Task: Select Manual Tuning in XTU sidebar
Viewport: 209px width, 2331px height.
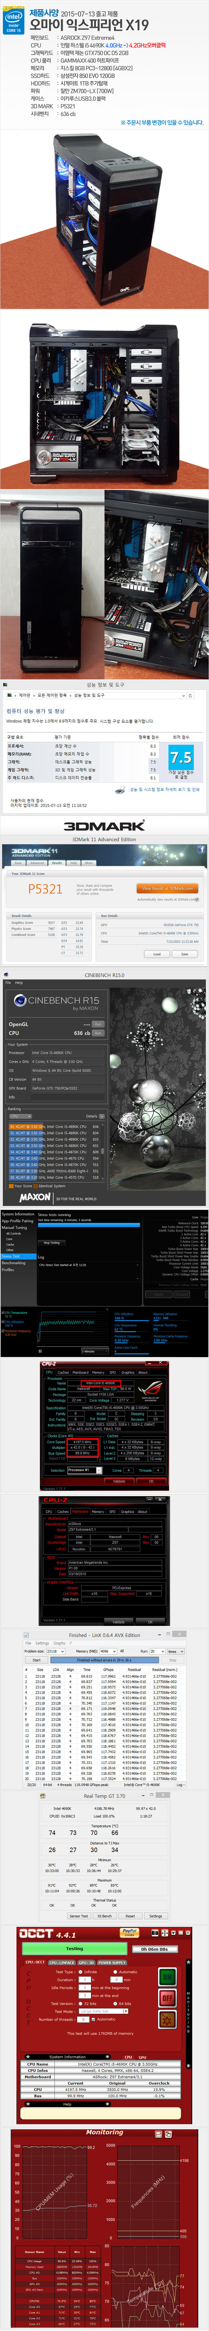Action: pyautogui.click(x=15, y=1228)
